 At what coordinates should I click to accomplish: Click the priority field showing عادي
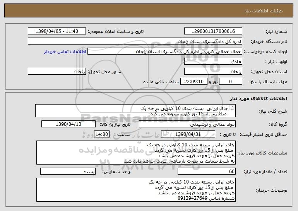213,62
